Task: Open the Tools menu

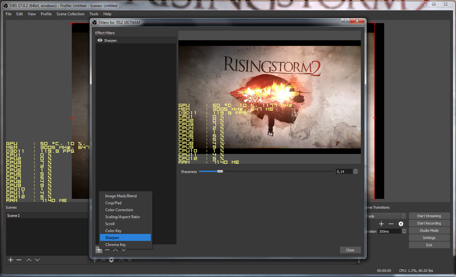Action: click(94, 14)
